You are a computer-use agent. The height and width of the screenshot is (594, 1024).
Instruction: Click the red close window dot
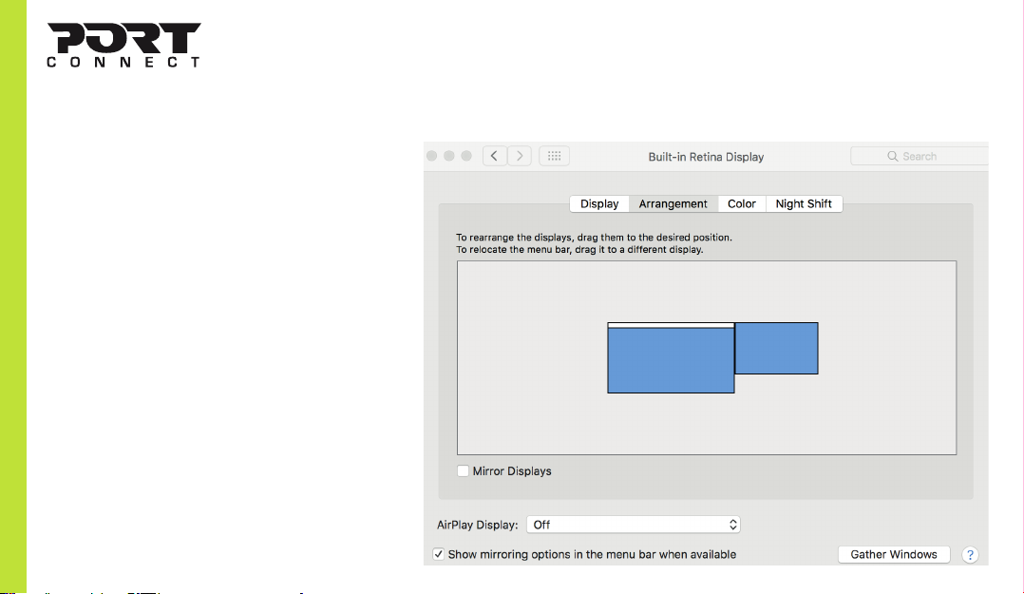431,156
